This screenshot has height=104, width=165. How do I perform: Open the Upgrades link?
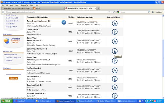pos(9,61)
